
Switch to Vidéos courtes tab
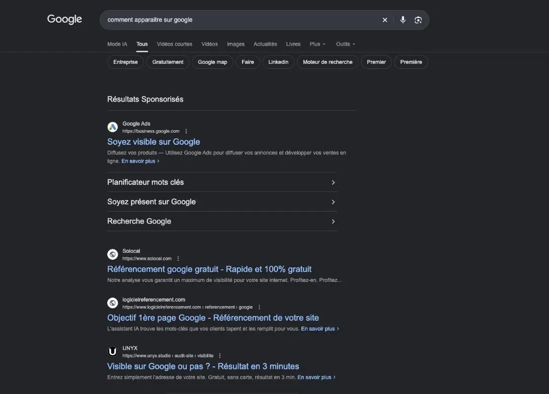[x=175, y=44]
